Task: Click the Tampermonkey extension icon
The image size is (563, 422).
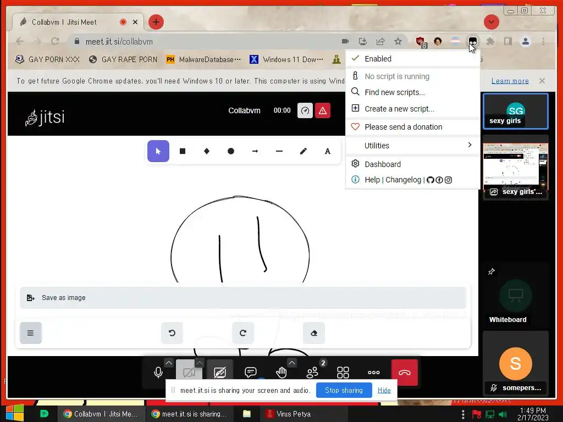Action: point(472,42)
